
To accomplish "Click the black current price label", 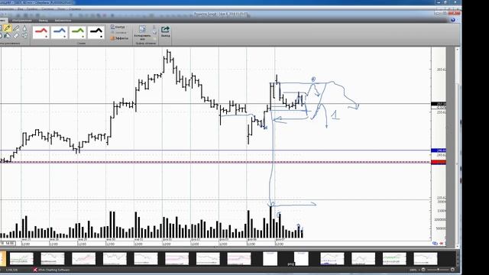I will (439, 104).
